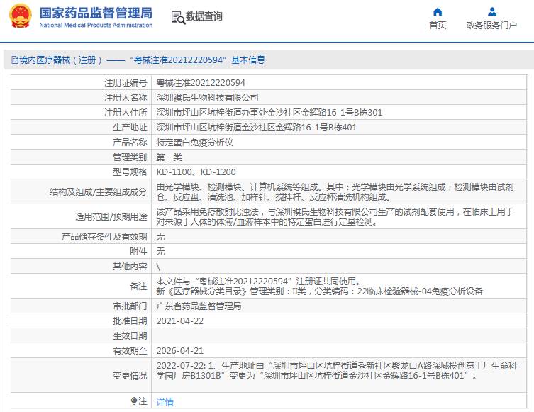Click the 审批部门 label
Viewport: 534px width, 412px height.
[x=130, y=306]
